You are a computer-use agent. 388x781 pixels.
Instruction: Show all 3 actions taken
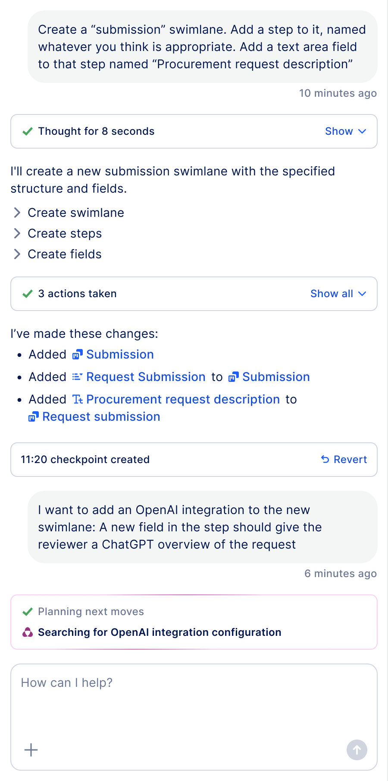click(x=338, y=294)
